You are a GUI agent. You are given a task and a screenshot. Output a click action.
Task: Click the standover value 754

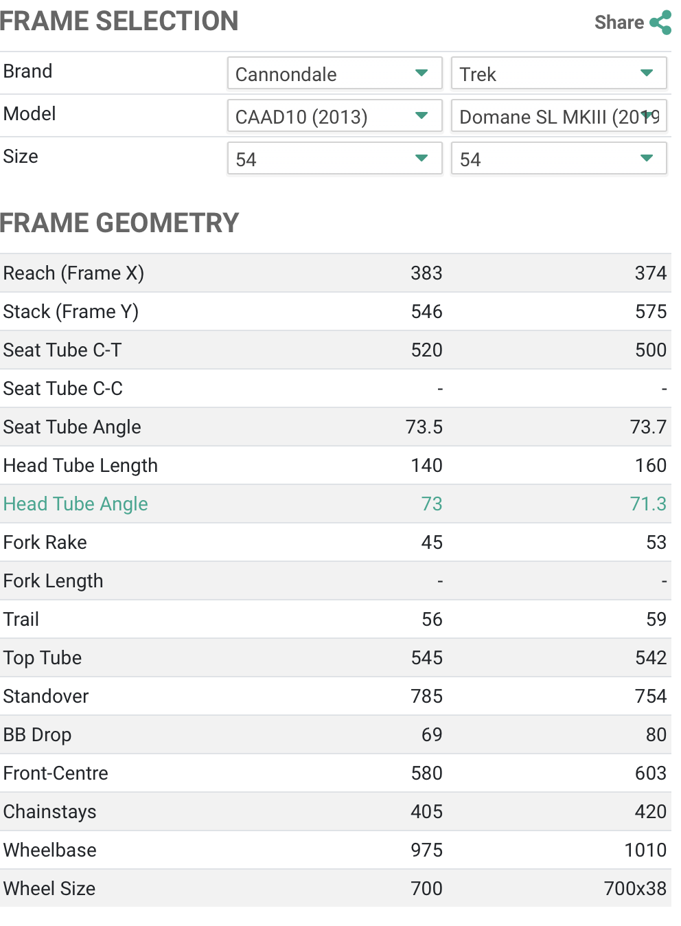coord(651,697)
